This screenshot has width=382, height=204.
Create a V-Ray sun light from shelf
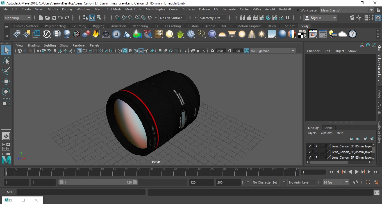[x=262, y=34]
